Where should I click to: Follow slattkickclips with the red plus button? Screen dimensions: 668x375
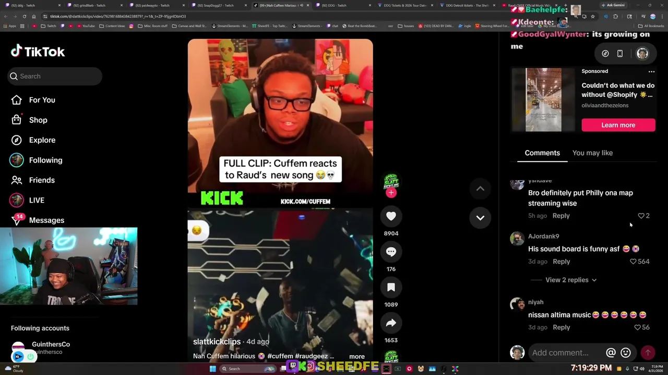[x=391, y=193]
